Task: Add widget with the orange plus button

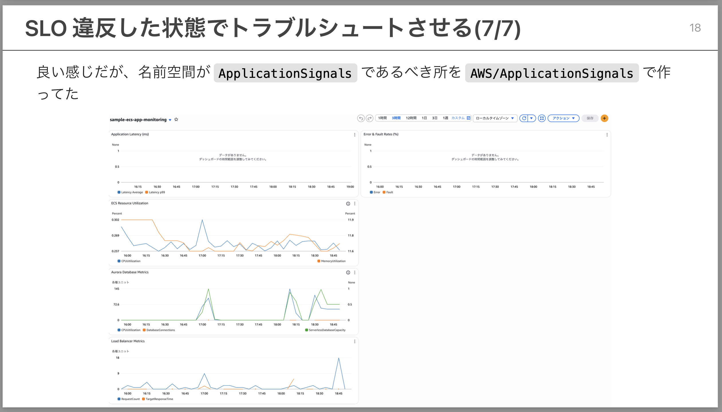Action: (x=604, y=118)
